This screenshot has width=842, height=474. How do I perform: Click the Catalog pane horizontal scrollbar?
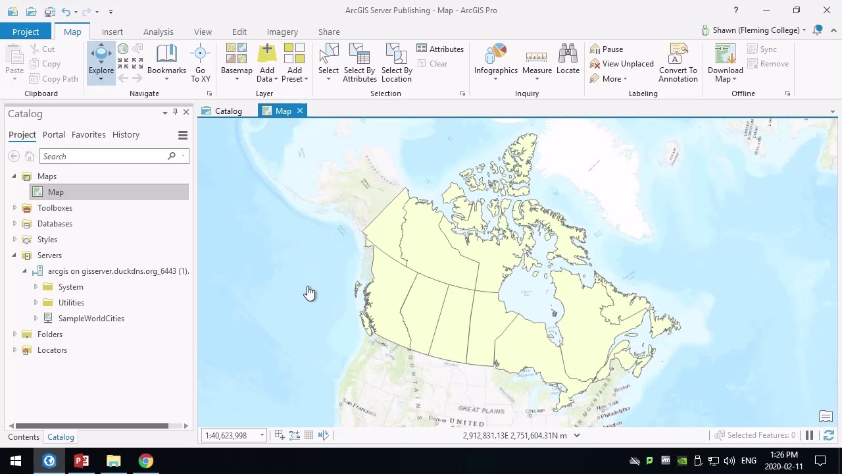[x=92, y=426]
